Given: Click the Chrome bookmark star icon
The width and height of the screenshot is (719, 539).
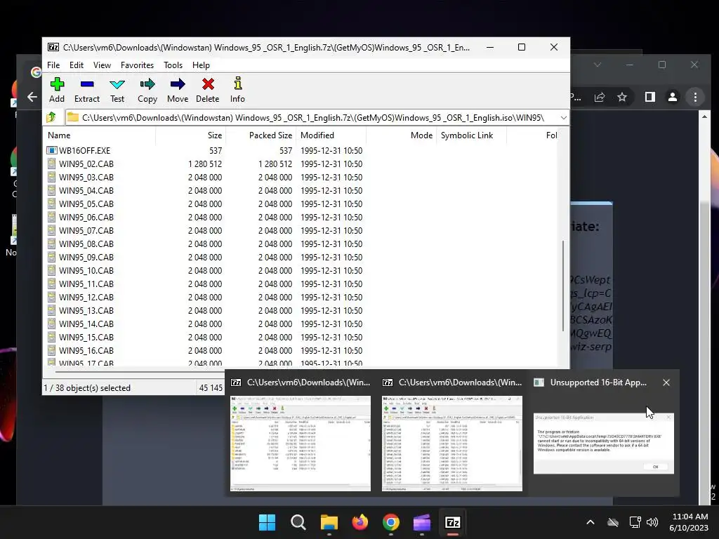Looking at the screenshot, I should [622, 97].
